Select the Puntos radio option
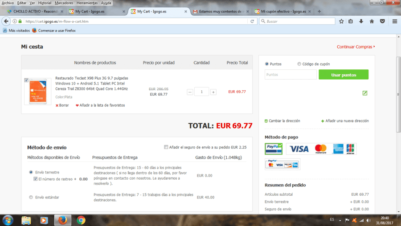The height and width of the screenshot is (226, 401). (x=267, y=64)
